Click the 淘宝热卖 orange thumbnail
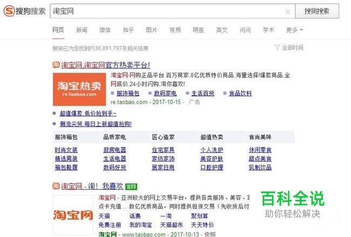Image resolution: width=351 pixels, height=237 pixels. 79,89
